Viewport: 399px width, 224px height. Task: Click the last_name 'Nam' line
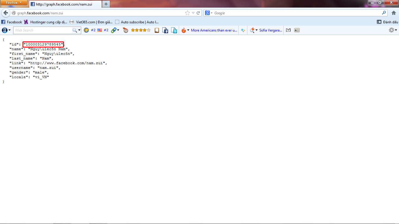[x=32, y=58]
